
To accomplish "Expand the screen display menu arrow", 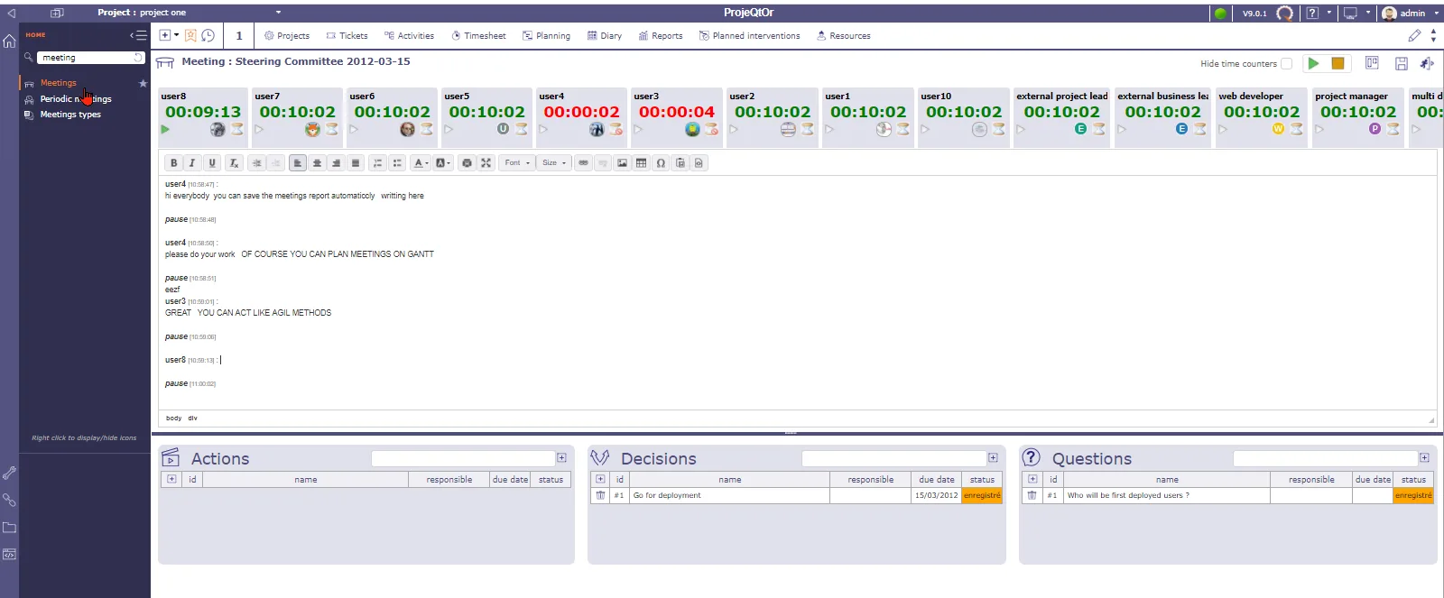I will point(1367,14).
